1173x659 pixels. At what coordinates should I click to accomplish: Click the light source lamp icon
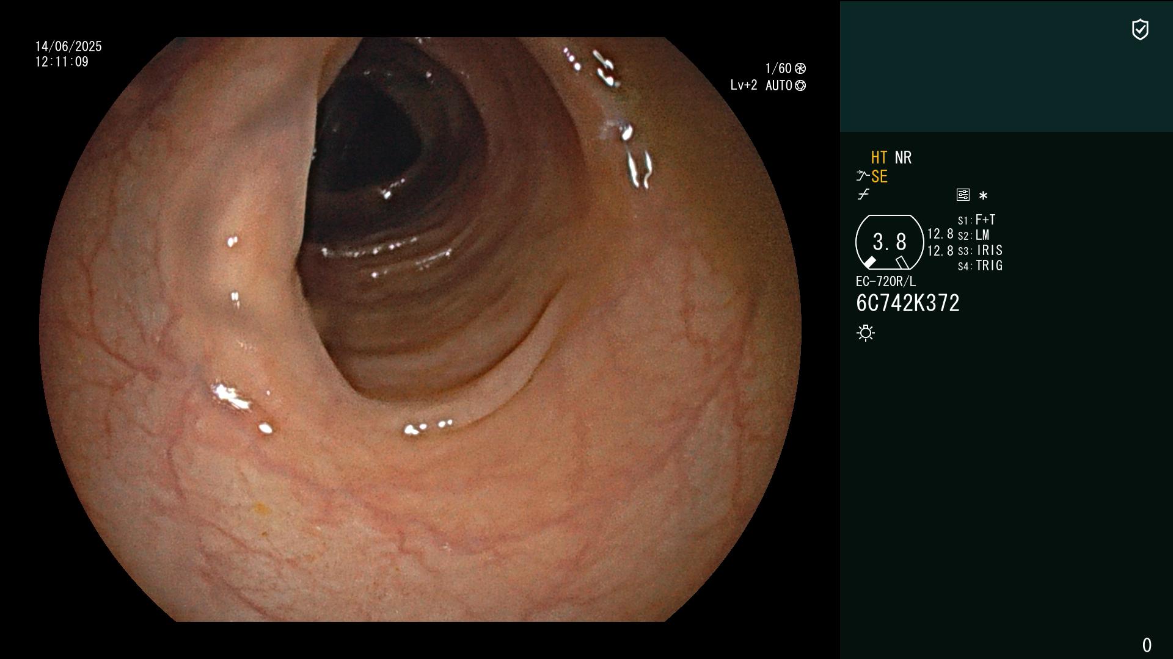tap(866, 333)
